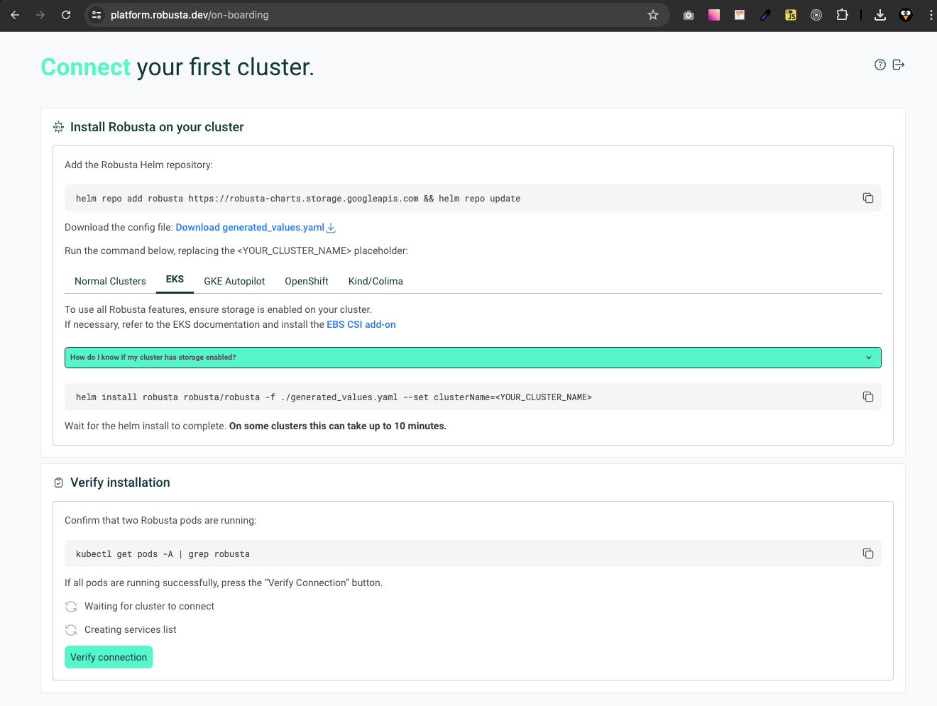Screen dimensions: 937x706
Task: Expand 'How do I know if my cluster has storage enabled?'
Action: click(x=473, y=358)
